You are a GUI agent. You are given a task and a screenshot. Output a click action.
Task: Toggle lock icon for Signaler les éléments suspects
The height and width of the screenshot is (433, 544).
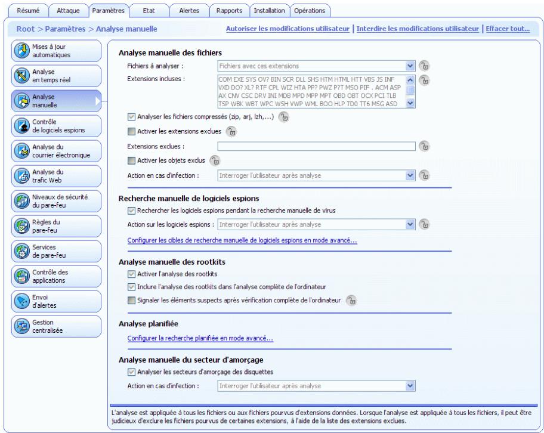[351, 301]
